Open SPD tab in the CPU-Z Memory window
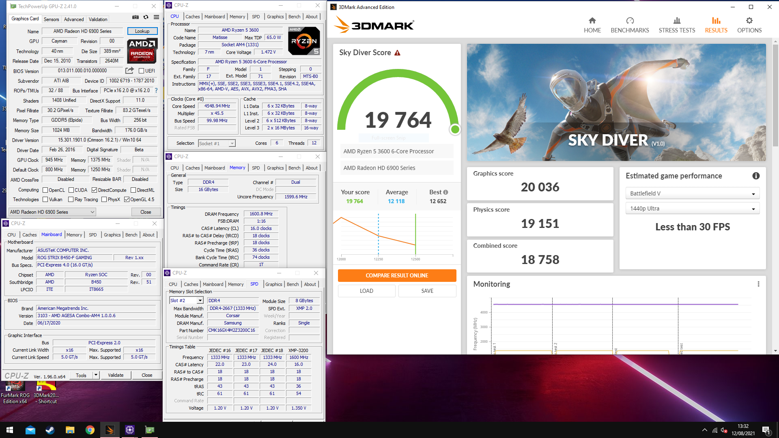This screenshot has width=779, height=438. tap(256, 168)
